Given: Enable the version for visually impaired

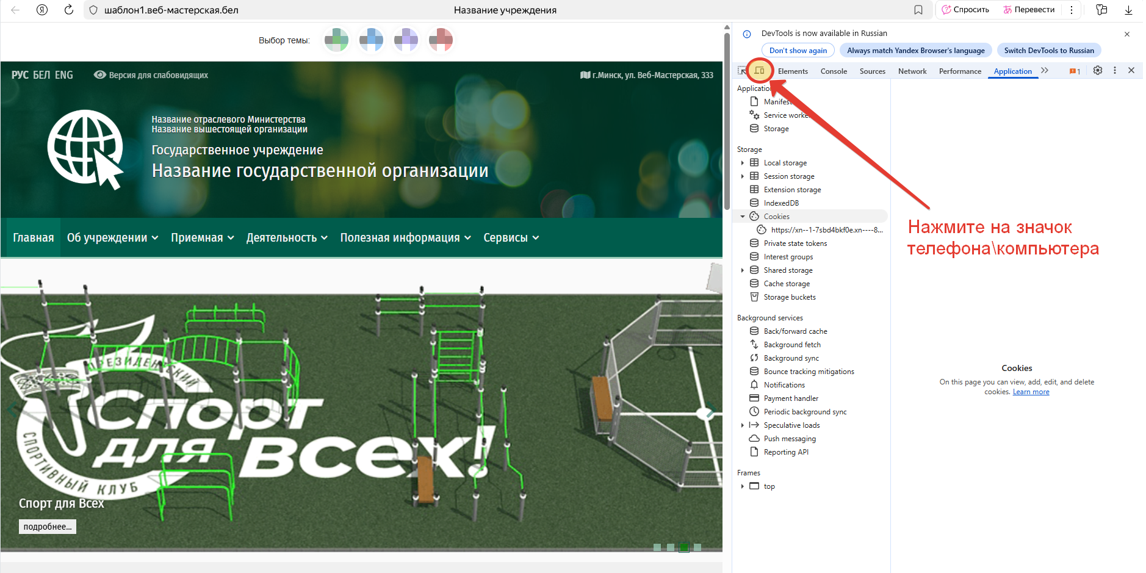Looking at the screenshot, I should [x=151, y=75].
